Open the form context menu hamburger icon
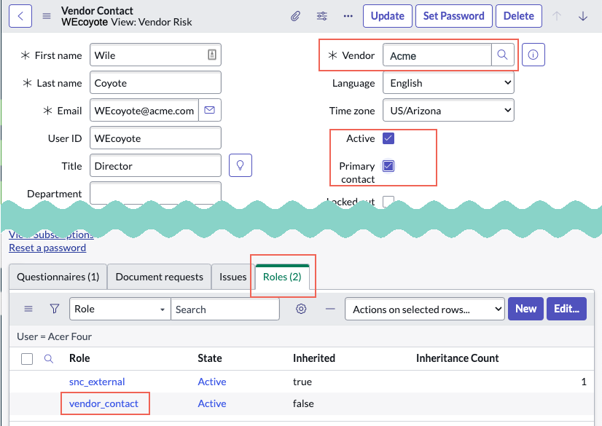 (x=47, y=16)
